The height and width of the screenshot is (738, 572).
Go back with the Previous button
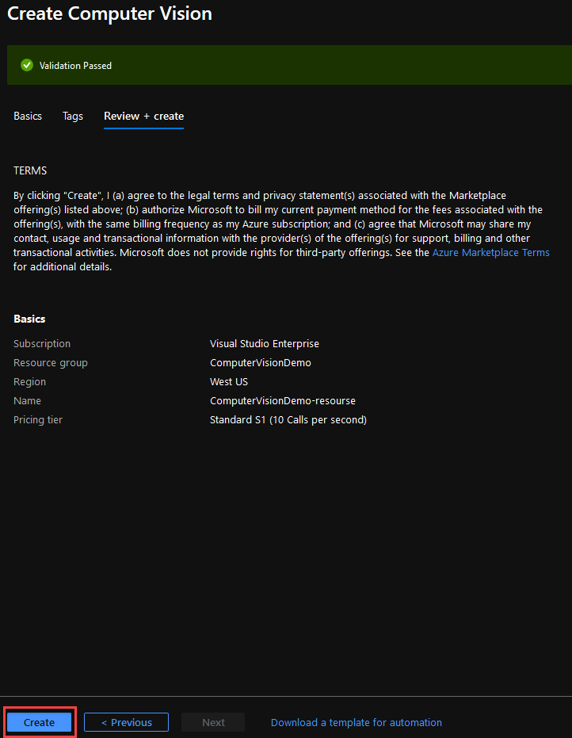point(126,722)
